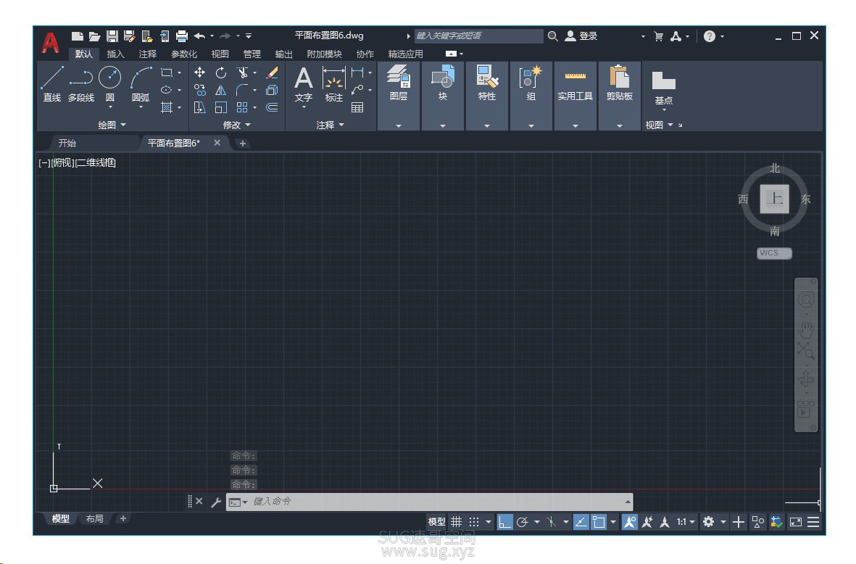Click the plot/print icon in quick access toolbar
The image size is (856, 564).
182,36
